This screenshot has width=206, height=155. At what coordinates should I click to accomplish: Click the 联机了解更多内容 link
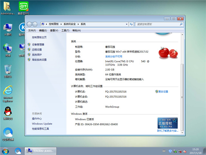[x=168, y=131]
